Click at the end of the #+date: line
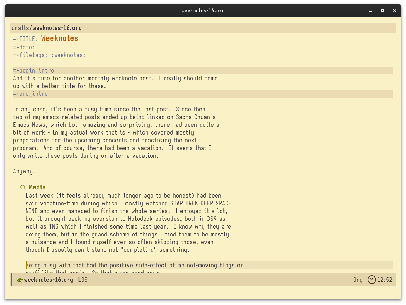The image size is (406, 305). click(36, 47)
